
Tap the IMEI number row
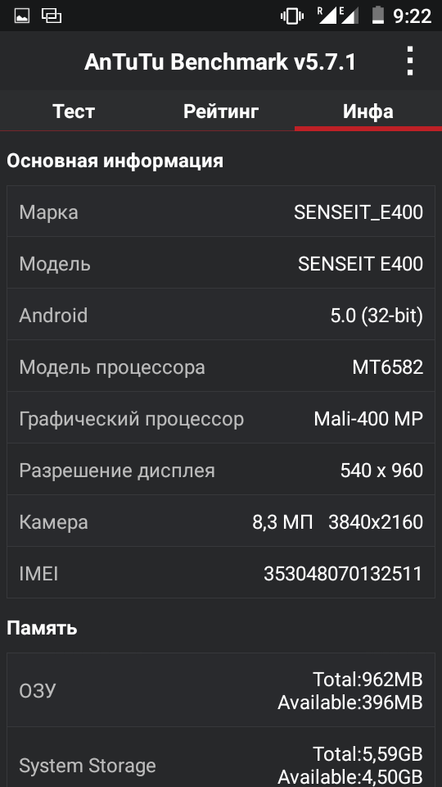click(221, 573)
